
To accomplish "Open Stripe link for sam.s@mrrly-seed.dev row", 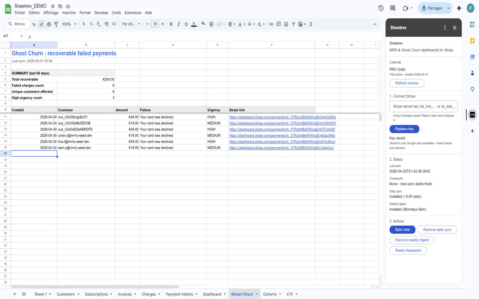I will 281,148.
